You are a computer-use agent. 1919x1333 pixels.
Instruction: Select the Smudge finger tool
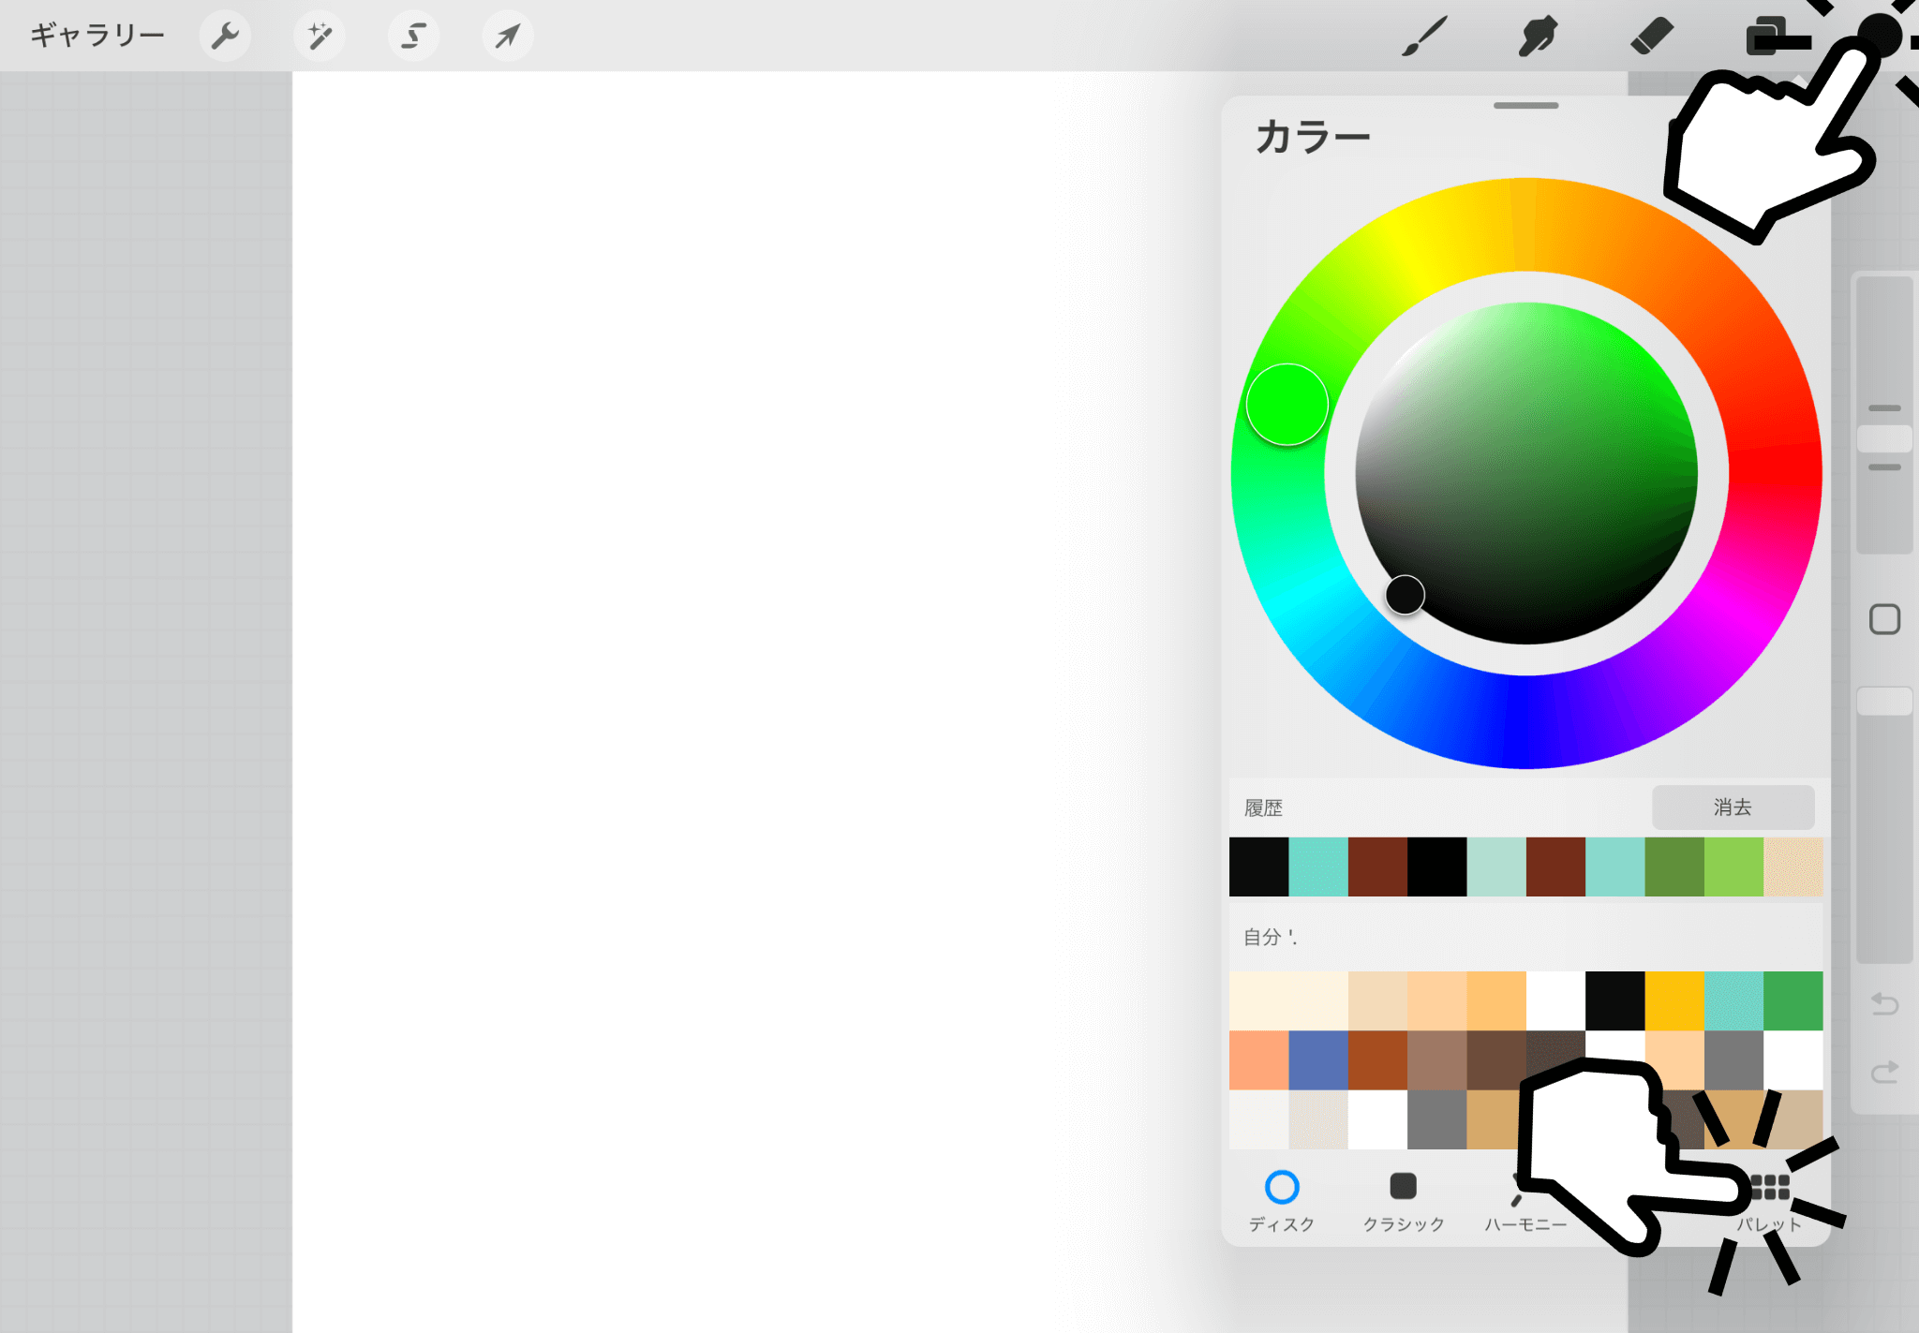[1538, 37]
